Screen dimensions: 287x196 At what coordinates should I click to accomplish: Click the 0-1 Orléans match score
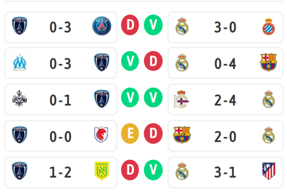[60, 100]
